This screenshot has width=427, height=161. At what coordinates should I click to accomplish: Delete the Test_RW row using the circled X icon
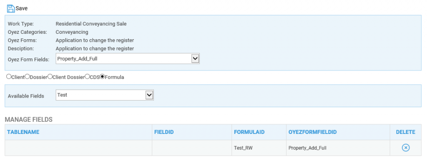[405, 148]
